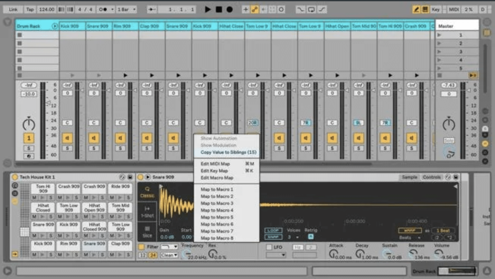
Task: Stop playback with the Stop button
Action: (219, 9)
